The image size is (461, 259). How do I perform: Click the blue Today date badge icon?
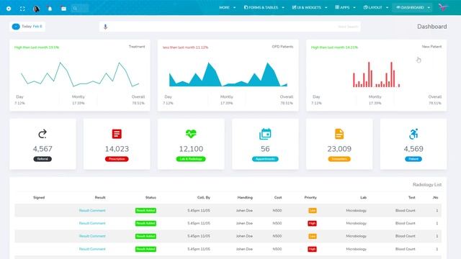[x=16, y=27]
